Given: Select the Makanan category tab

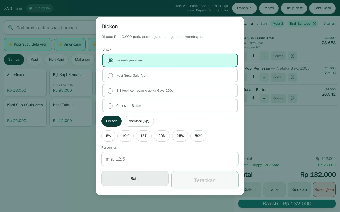Looking at the screenshot, I should click(82, 60).
